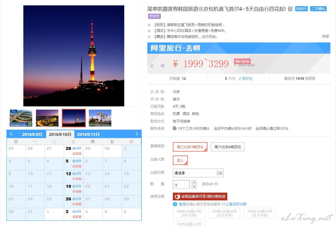Open the departure date calendar icon
This screenshot has height=227, width=336.
click(220, 173)
